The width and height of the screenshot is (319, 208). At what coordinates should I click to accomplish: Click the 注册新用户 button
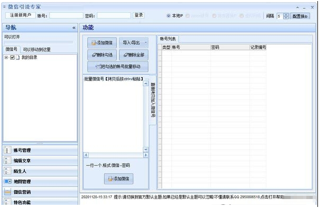pos(21,15)
